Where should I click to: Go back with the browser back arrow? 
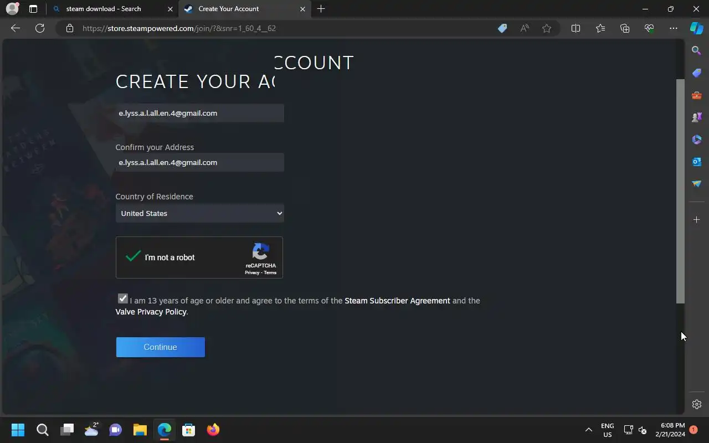pos(16,28)
